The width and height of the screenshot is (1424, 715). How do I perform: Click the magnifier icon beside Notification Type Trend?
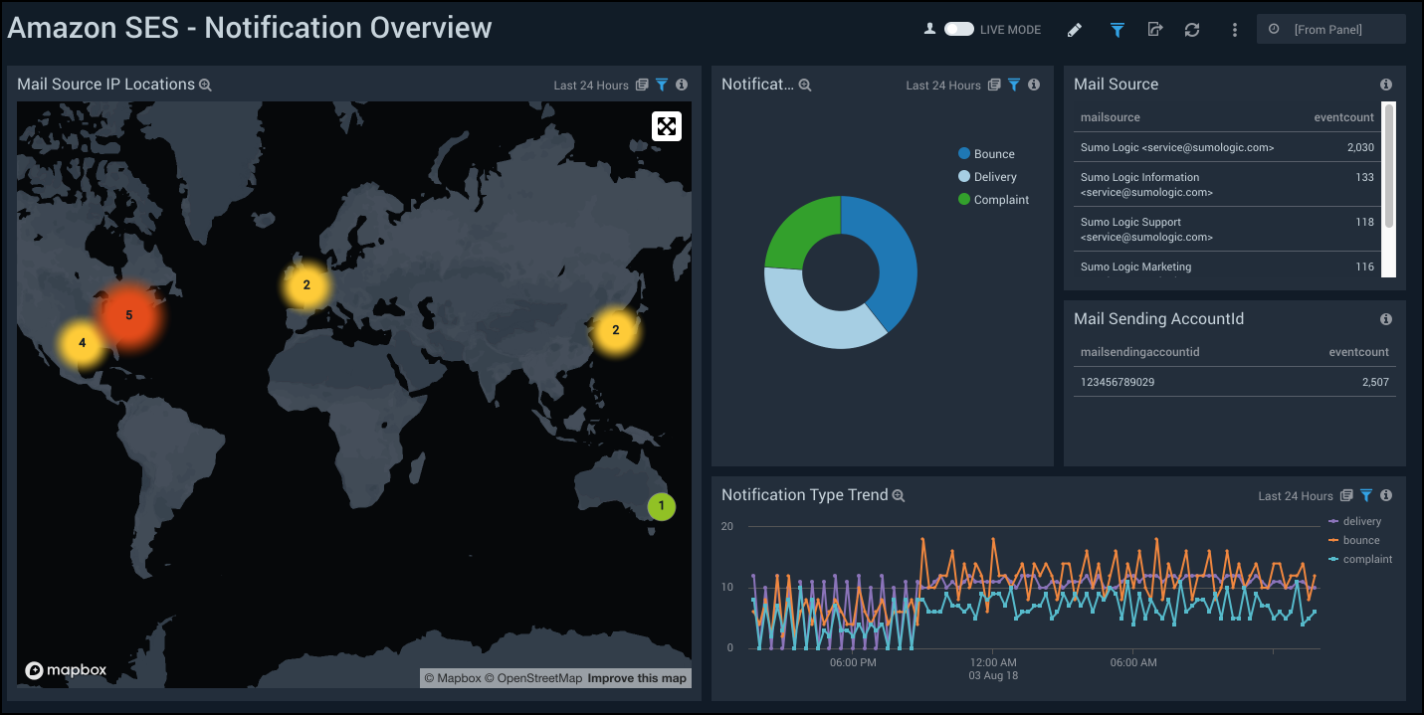[899, 494]
